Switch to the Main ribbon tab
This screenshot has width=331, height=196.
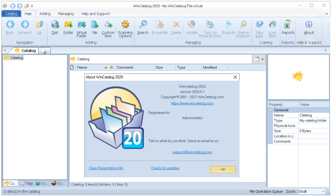(x=28, y=14)
